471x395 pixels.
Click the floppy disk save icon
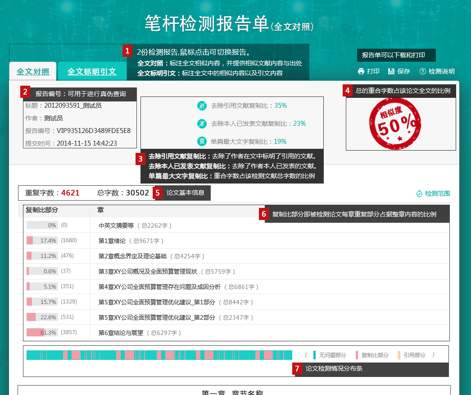click(x=391, y=71)
